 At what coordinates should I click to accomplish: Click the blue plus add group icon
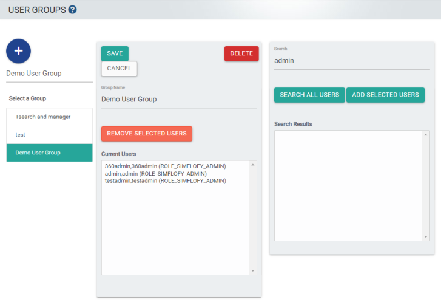coord(18,52)
